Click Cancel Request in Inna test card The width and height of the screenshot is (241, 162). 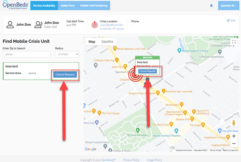[65, 75]
